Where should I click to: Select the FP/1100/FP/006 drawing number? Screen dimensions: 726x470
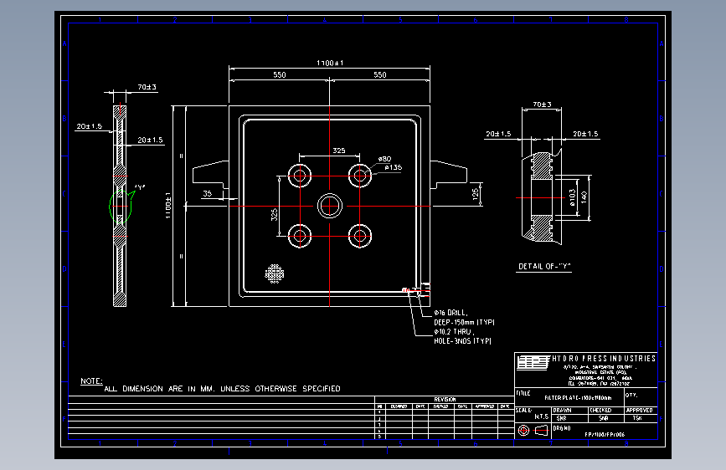pos(605,435)
